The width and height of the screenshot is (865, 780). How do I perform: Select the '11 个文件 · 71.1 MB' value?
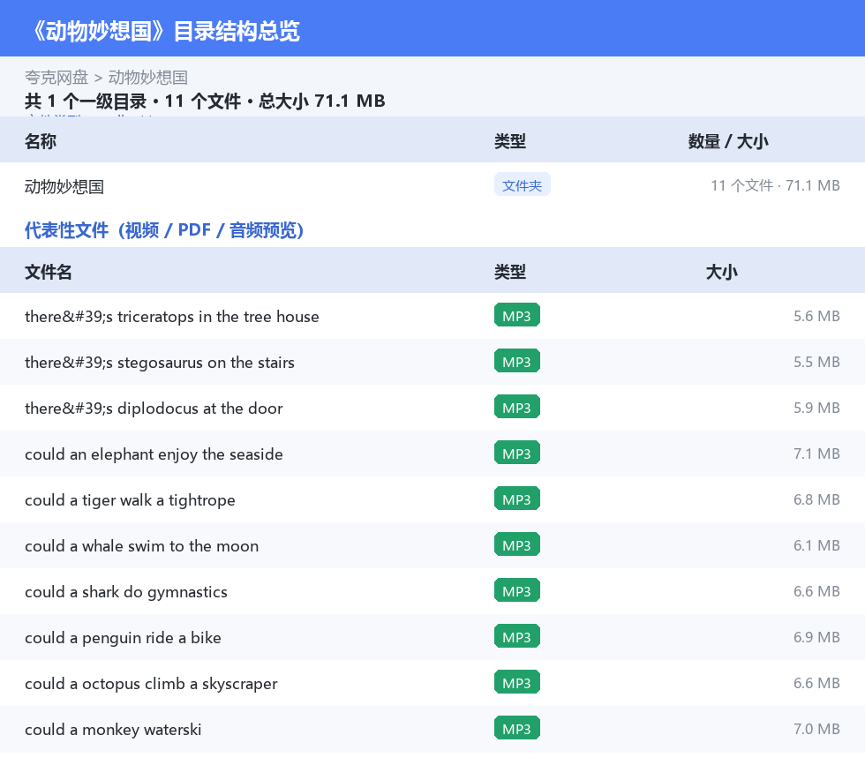(x=775, y=185)
